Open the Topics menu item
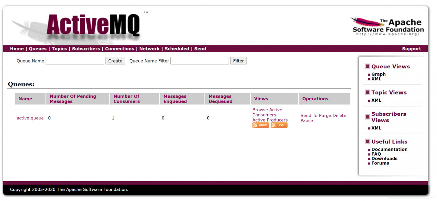The image size is (437, 201). pyautogui.click(x=59, y=49)
